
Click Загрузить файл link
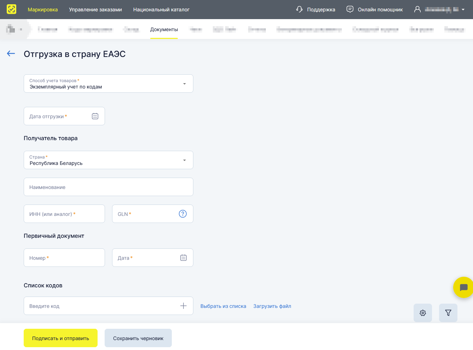coord(272,306)
